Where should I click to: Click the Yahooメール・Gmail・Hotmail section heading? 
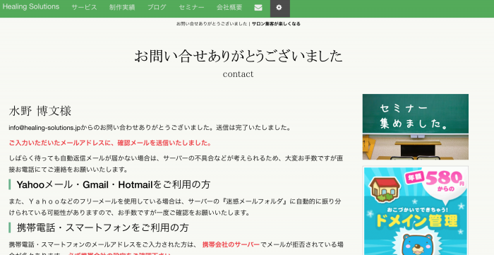click(x=114, y=184)
